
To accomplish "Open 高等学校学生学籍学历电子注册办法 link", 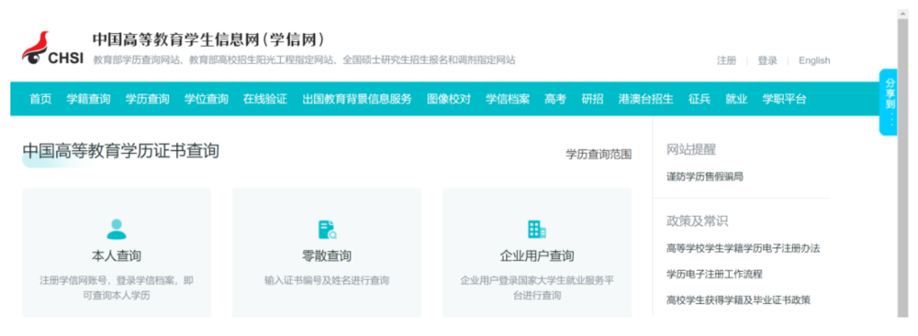I will pos(744,248).
